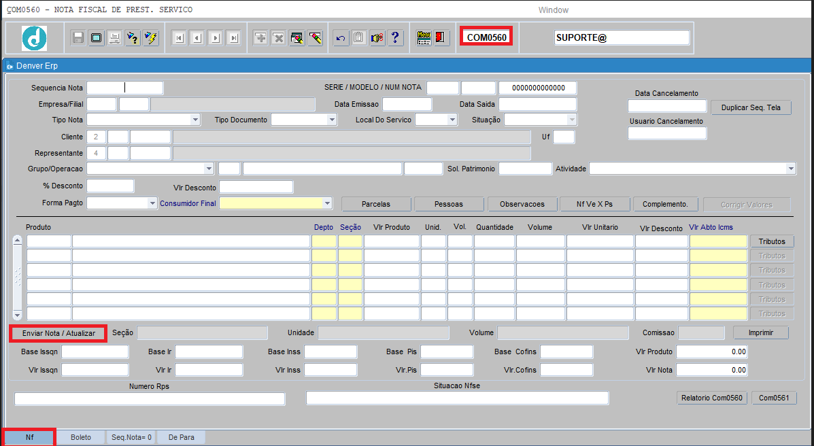Open the Atividade dropdown
Screen dimensions: 814x446
click(791, 169)
